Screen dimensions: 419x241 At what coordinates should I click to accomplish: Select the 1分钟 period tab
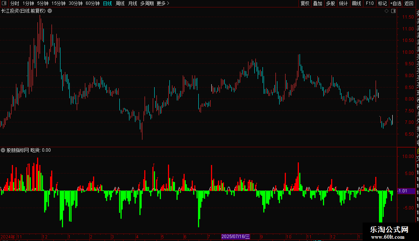click(x=28, y=3)
